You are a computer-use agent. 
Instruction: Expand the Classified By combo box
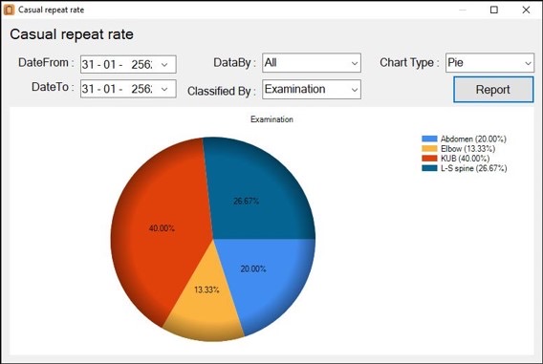click(355, 90)
